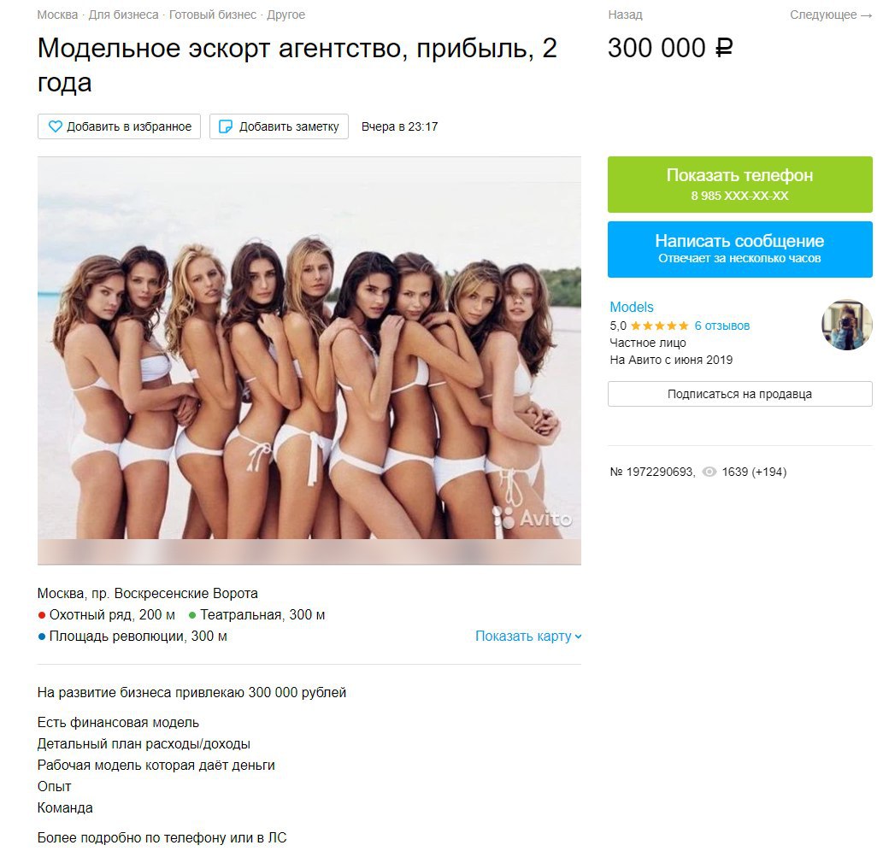Click the heart icon for favorites
889x851 pixels.
(x=55, y=126)
